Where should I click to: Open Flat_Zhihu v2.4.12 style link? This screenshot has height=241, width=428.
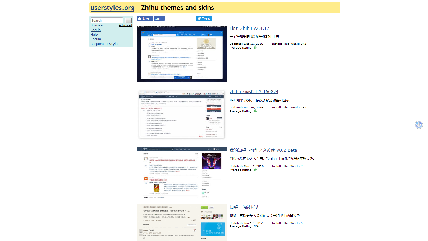pos(249,28)
